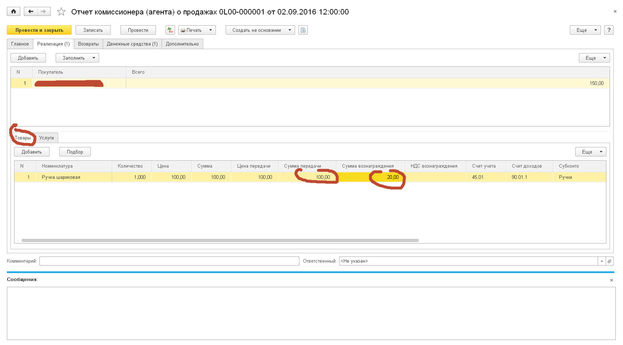Open the document report icon
The image size is (623, 345).
tap(303, 30)
